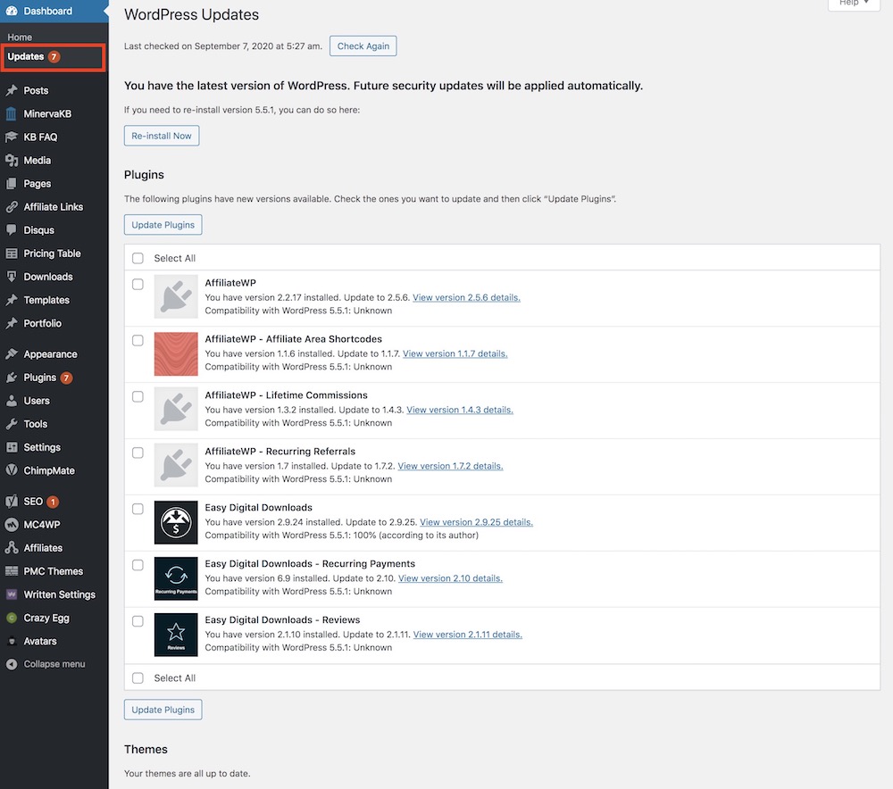Open View version 1.7.2 details link
This screenshot has height=789, width=893.
450,466
